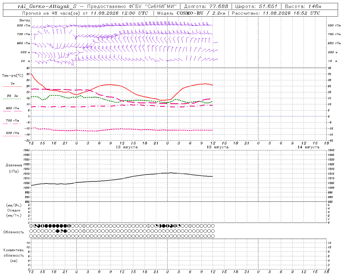Select the 700 гПа temperature legend entry
The image size is (342, 274).
tap(12, 122)
